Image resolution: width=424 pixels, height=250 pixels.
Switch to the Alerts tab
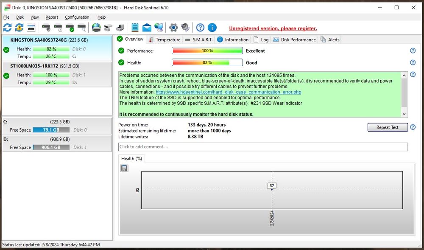coord(329,39)
